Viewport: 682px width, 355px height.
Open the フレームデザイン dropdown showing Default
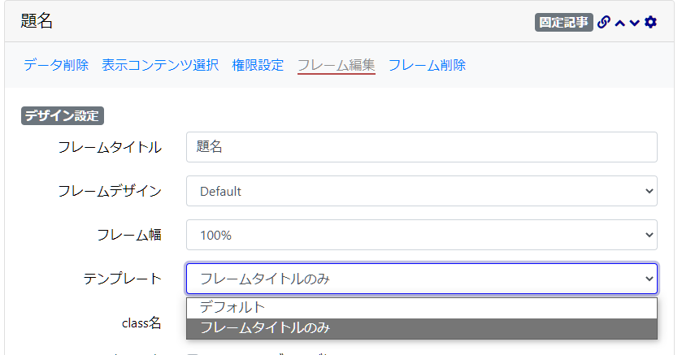tap(421, 191)
